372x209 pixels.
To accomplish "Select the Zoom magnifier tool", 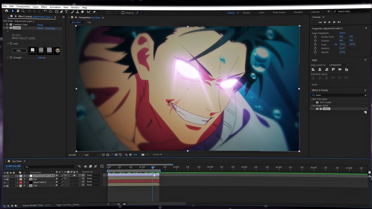I will (x=23, y=11).
